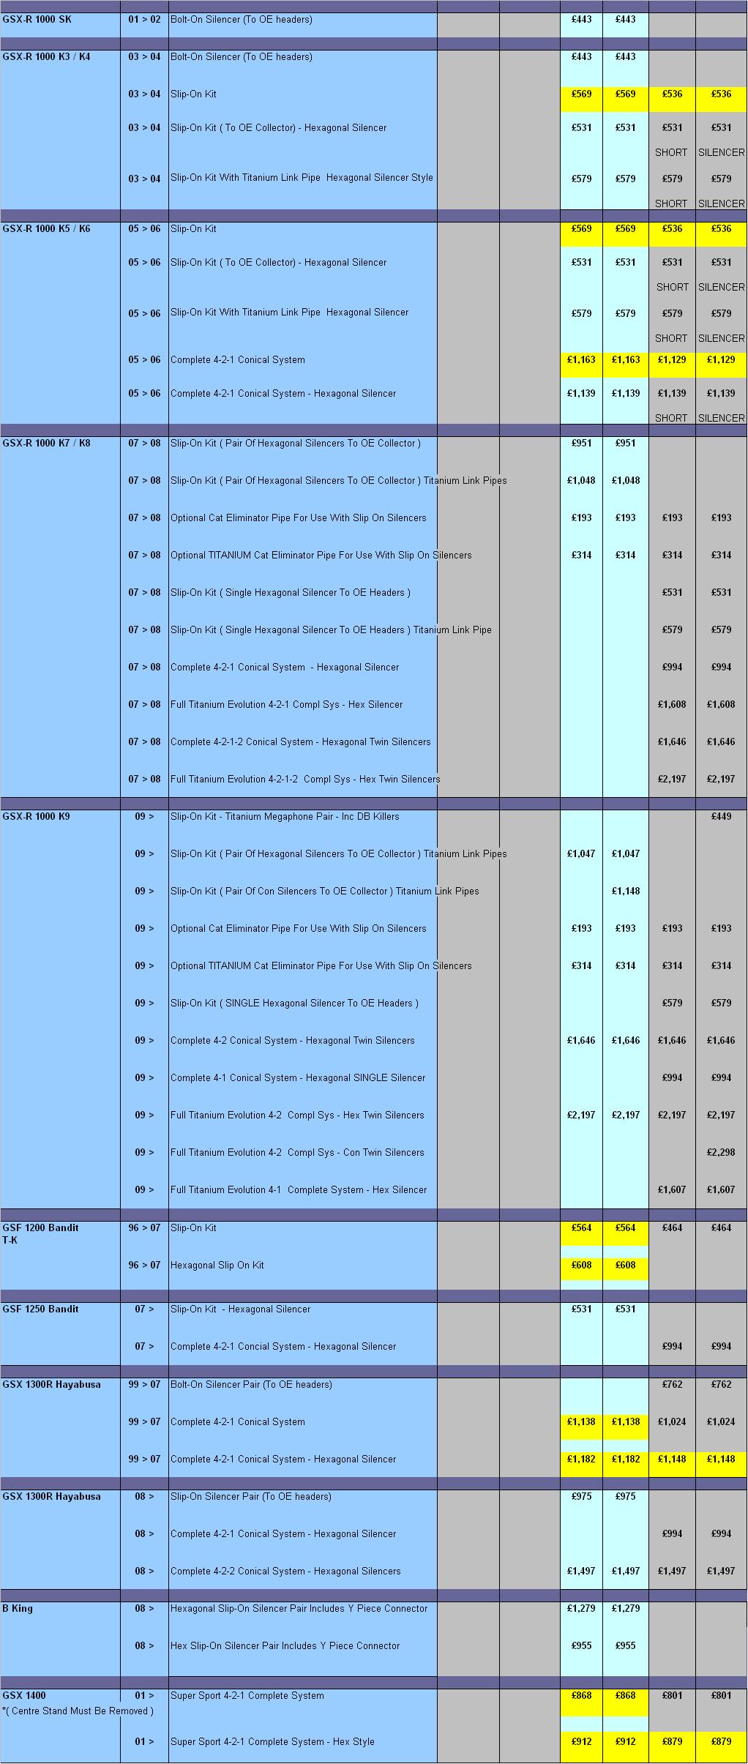Click 'Complete 4-2-1-2 Conical System - Hexagonal Twin Silencers'
The height and width of the screenshot is (1764, 748).
(301, 741)
